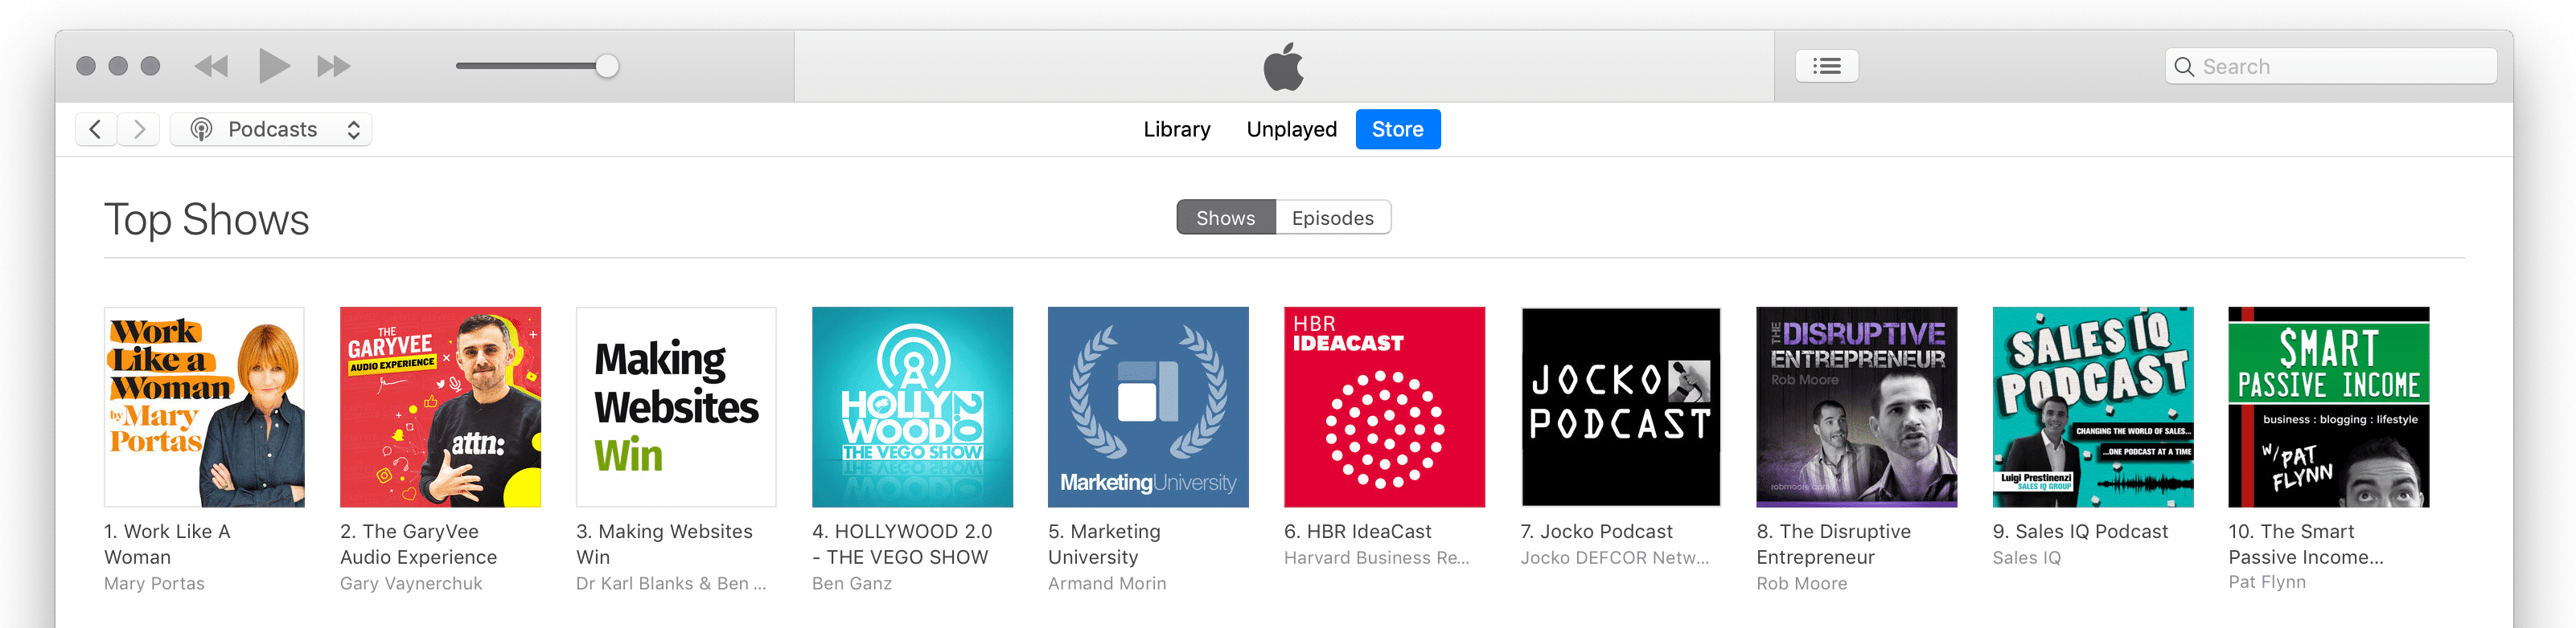Viewport: 2576px width, 628px height.
Task: Go back with the left chevron
Action: (96, 128)
